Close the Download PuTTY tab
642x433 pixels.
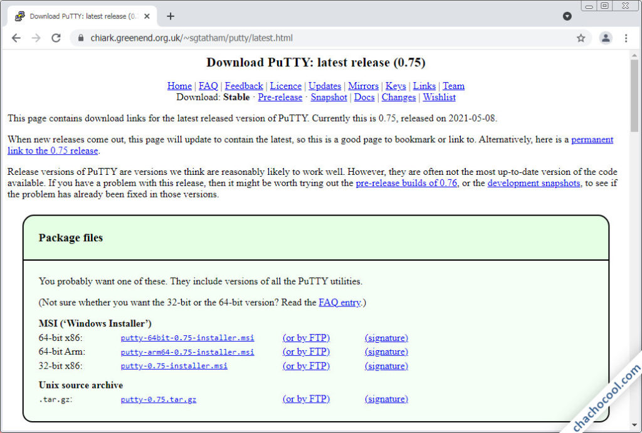(x=147, y=16)
